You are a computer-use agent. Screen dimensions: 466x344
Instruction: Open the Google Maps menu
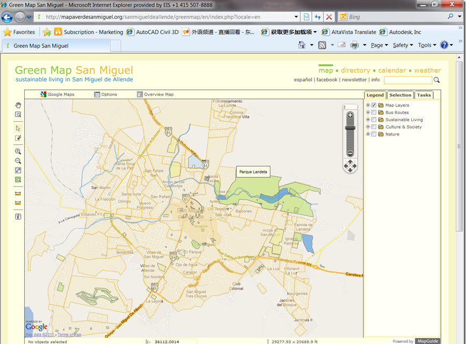57,94
